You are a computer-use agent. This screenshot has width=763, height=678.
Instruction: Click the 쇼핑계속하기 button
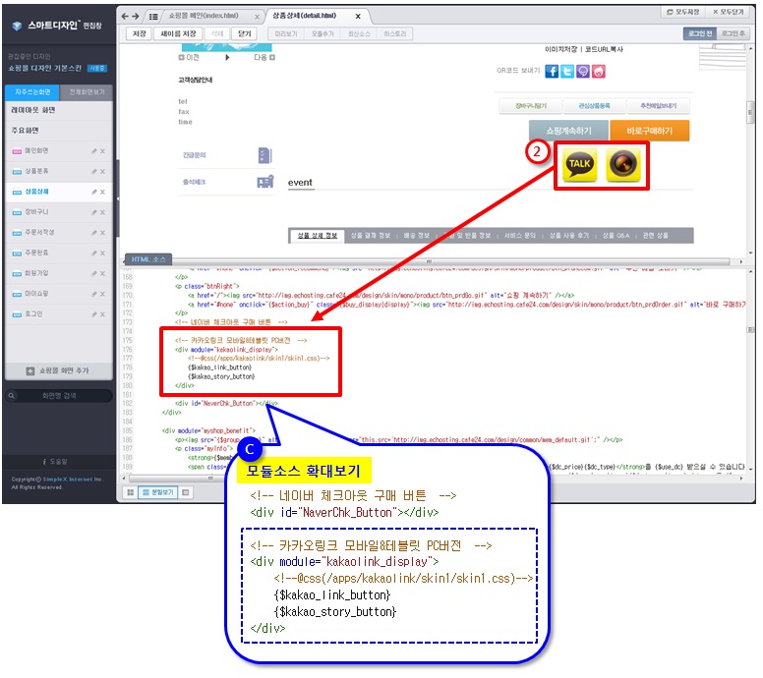click(x=568, y=132)
